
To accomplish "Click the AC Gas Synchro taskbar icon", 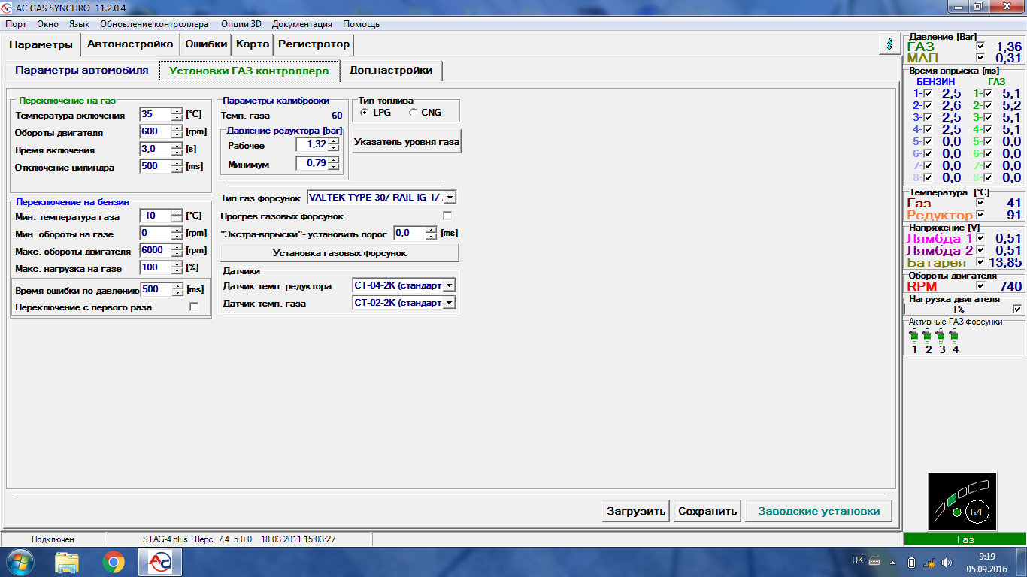I will pyautogui.click(x=160, y=562).
